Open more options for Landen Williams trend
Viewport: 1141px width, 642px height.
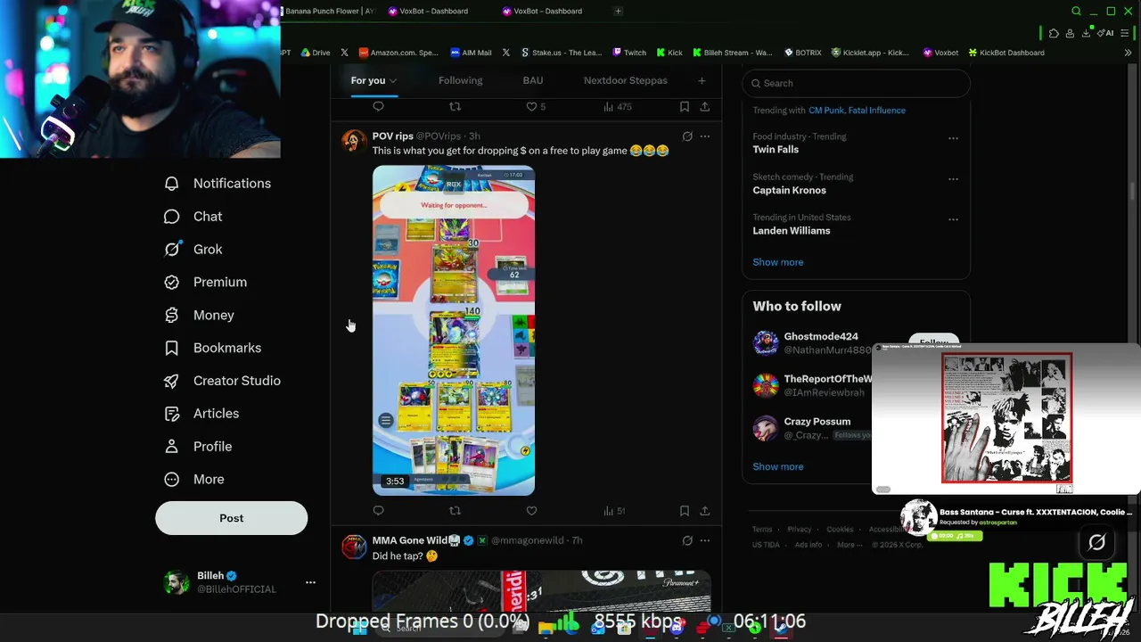click(953, 219)
